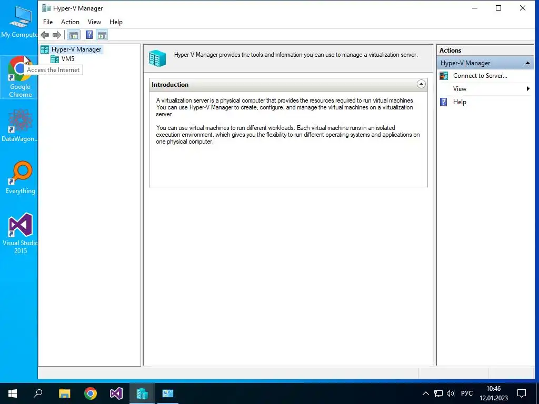Click the volume speaker icon in the tray
The height and width of the screenshot is (404, 539).
click(x=451, y=393)
